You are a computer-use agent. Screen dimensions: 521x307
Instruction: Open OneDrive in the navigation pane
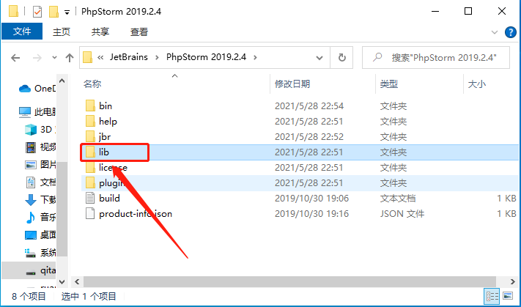click(37, 89)
